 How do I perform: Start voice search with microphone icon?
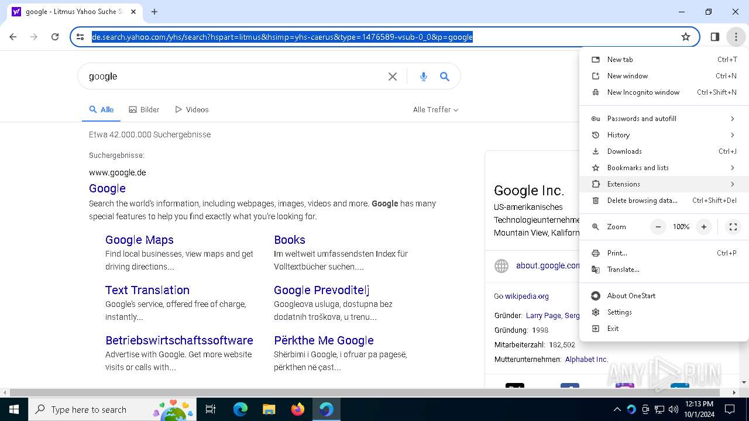(424, 77)
